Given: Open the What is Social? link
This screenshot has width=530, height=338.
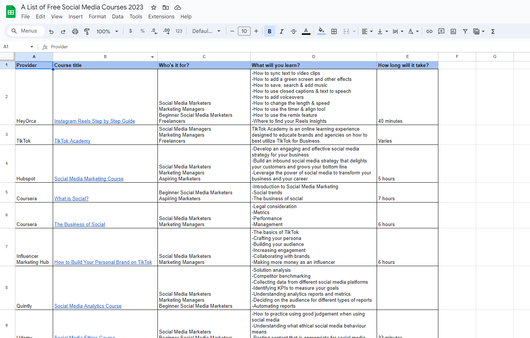Looking at the screenshot, I should coord(71,198).
